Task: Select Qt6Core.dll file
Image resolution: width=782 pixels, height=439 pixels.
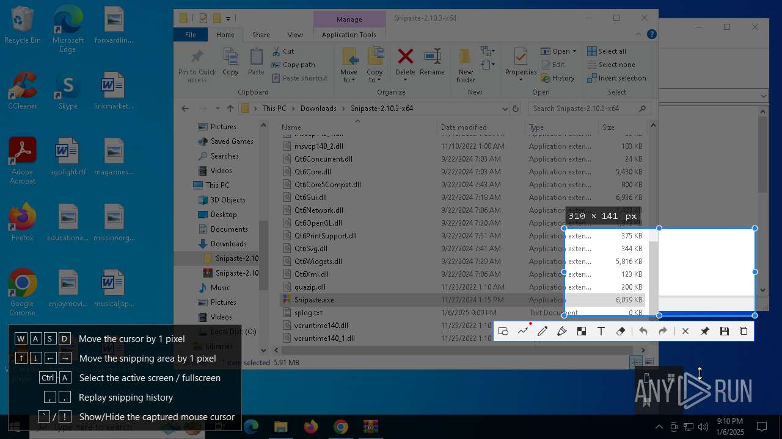Action: pos(313,172)
